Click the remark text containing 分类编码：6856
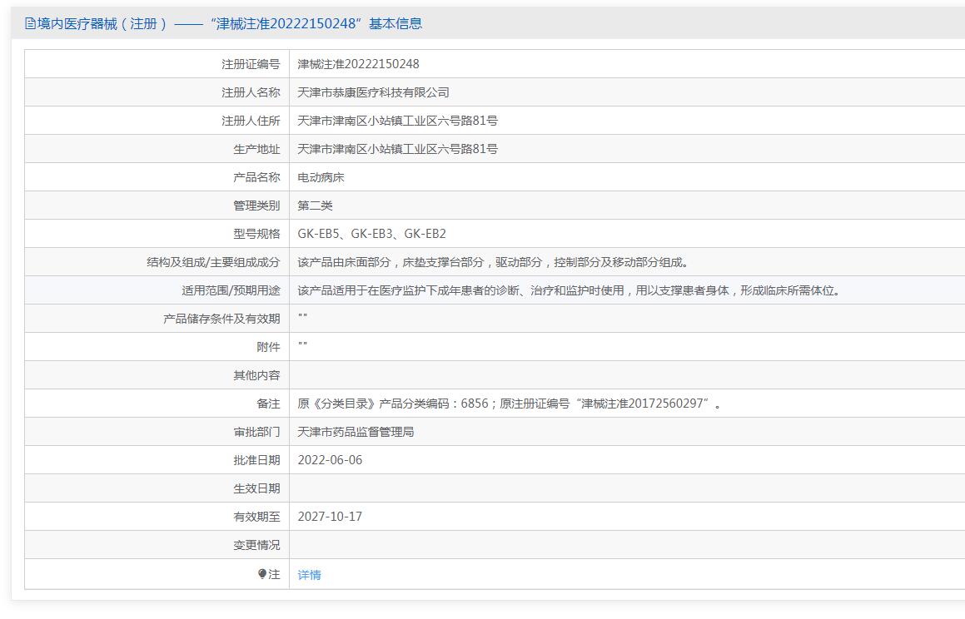 [509, 404]
